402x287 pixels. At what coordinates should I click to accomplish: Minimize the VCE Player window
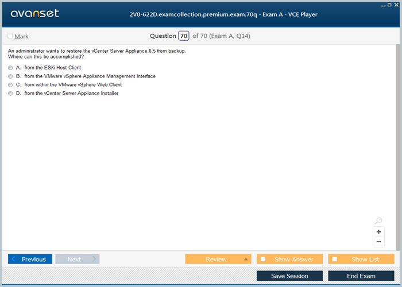coord(383,5)
